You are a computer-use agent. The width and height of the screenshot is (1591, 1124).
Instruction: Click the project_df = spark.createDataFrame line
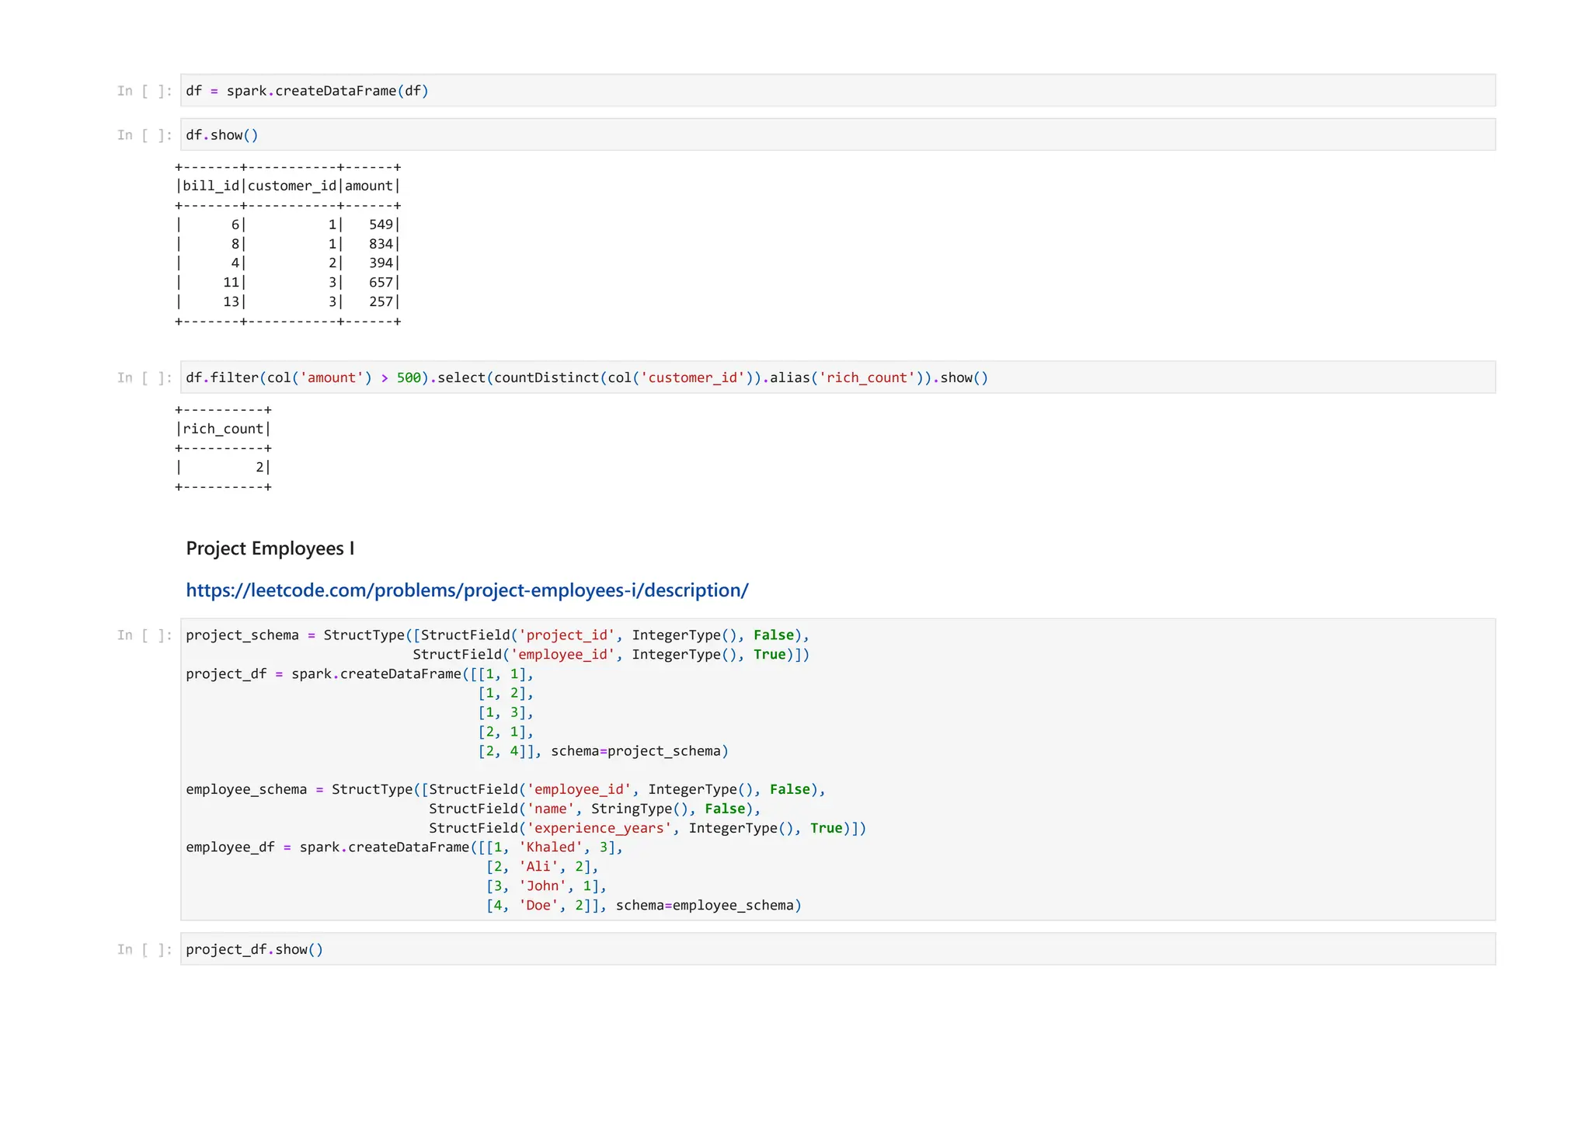pos(360,674)
